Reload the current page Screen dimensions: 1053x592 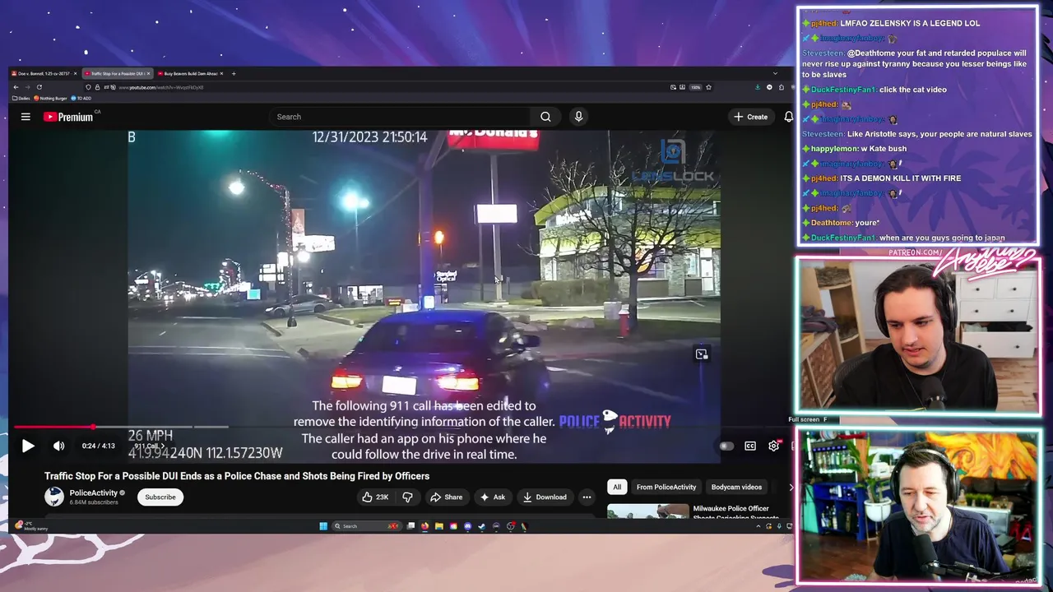(x=39, y=87)
